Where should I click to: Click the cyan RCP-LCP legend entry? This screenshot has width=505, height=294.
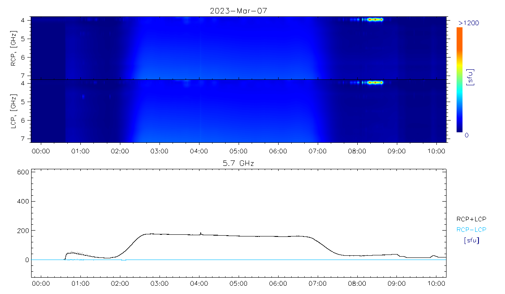[x=471, y=230]
